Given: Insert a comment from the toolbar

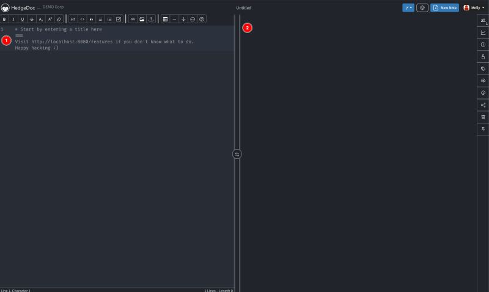Looking at the screenshot, I should click(193, 20).
